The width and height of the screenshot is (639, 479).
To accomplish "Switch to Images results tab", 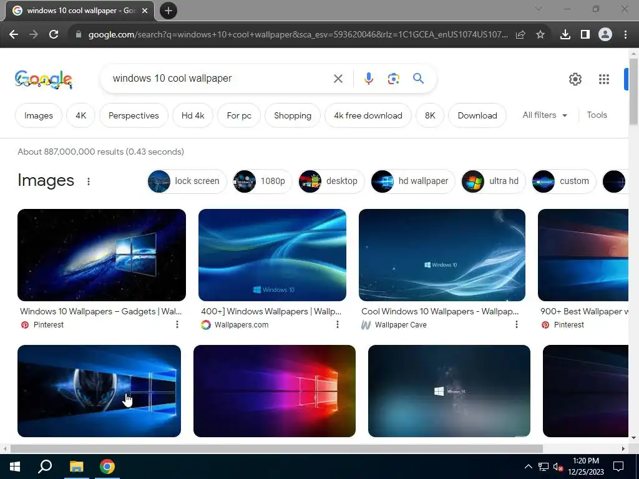I will (39, 115).
